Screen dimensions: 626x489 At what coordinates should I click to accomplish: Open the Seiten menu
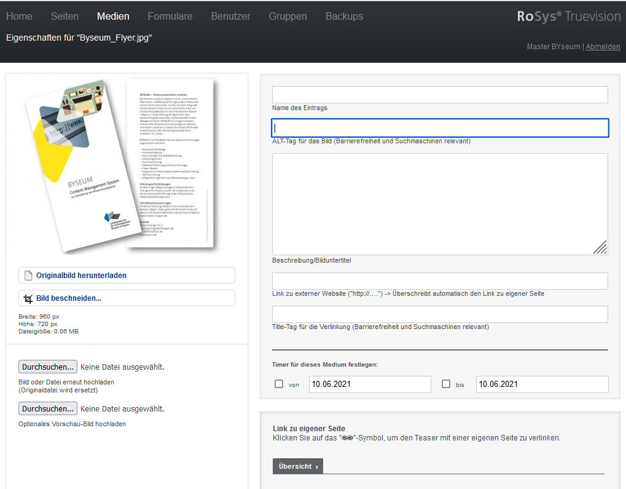[x=65, y=17]
